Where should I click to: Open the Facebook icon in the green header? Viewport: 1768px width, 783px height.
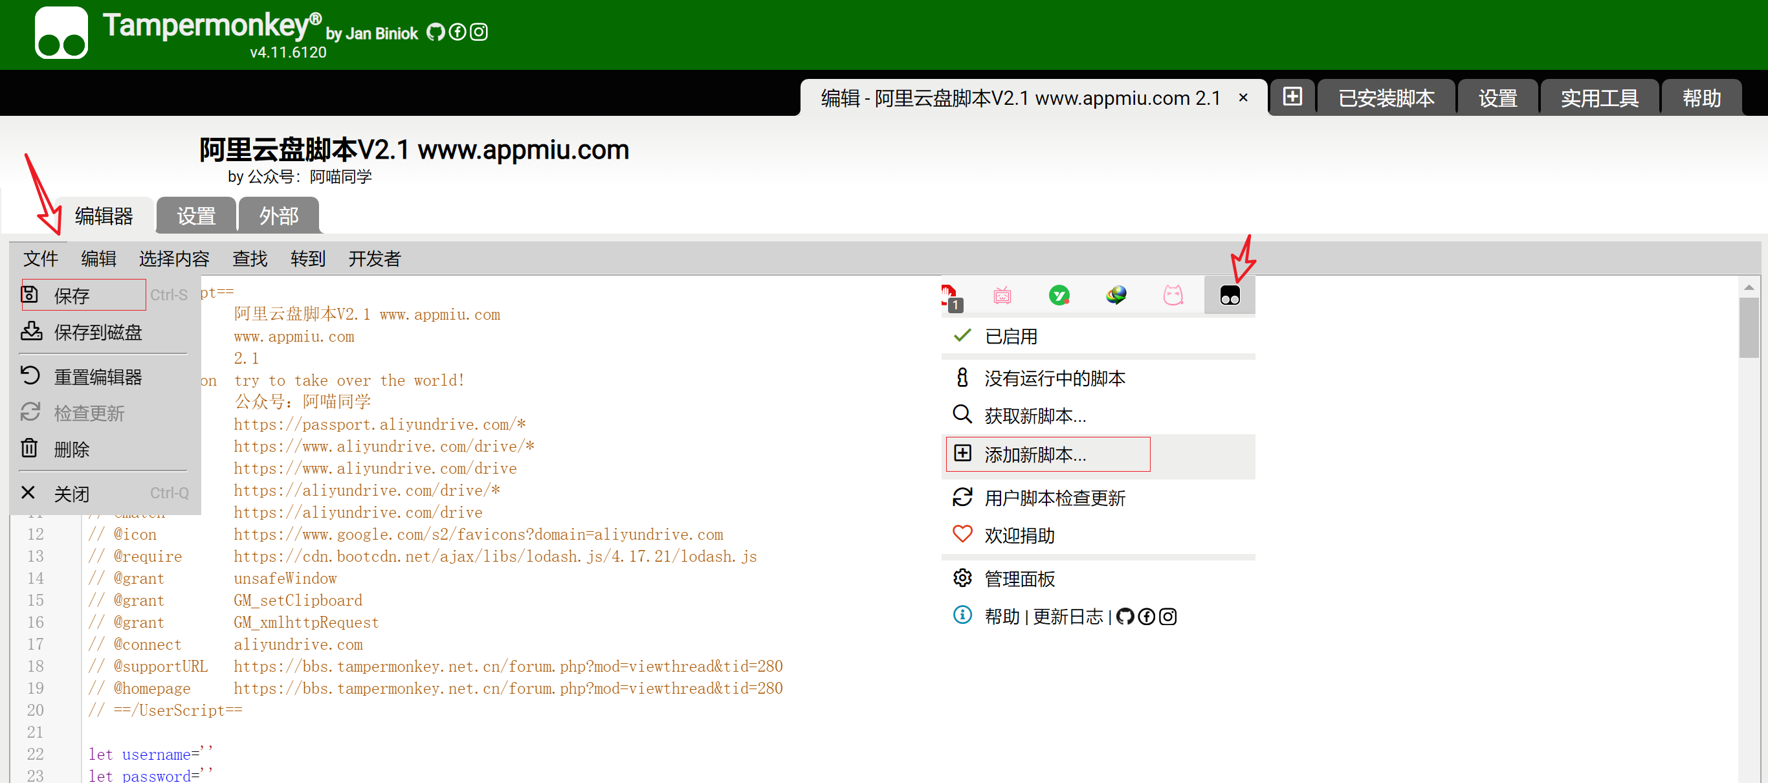tap(457, 32)
